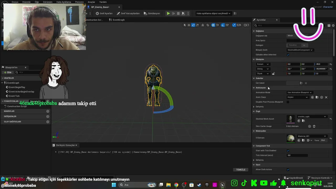Toggle Start with Tick Enabled checkbox

(288, 150)
